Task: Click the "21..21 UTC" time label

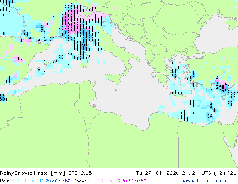Action: (x=196, y=173)
